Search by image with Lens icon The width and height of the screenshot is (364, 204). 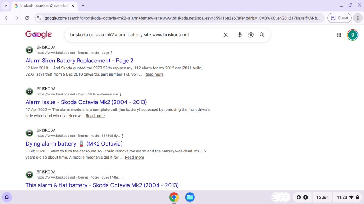coord(251,35)
